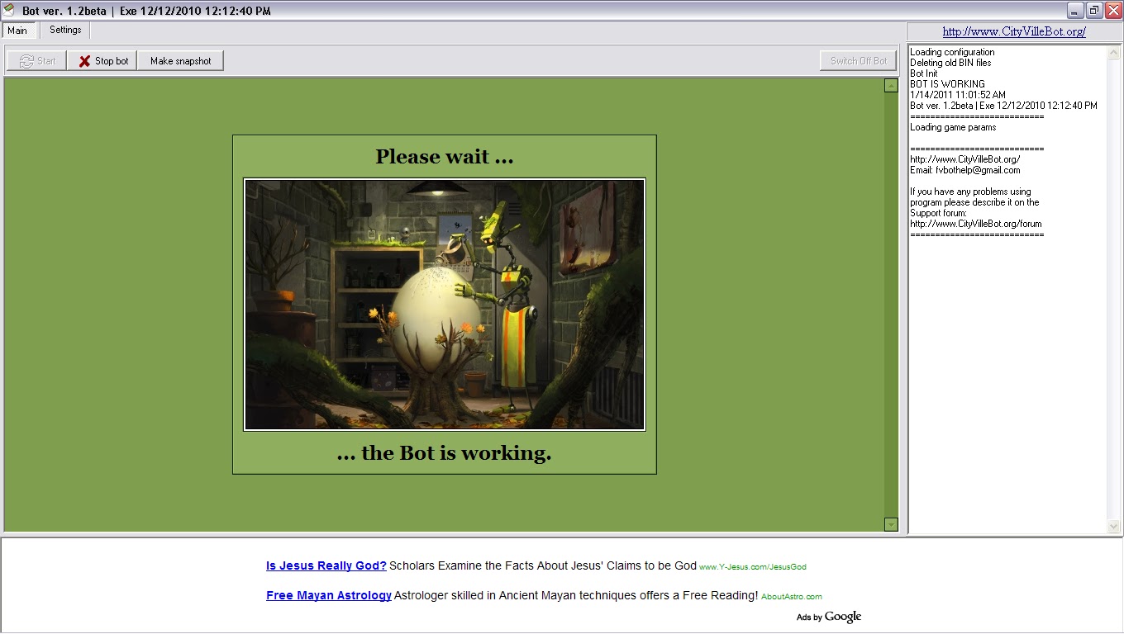This screenshot has width=1124, height=634.
Task: Click the 'Bot Init' log line
Action: 924,73
